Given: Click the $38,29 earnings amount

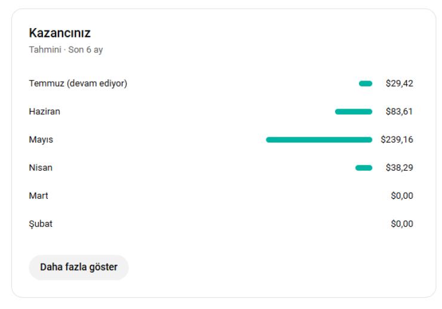Looking at the screenshot, I should [399, 168].
